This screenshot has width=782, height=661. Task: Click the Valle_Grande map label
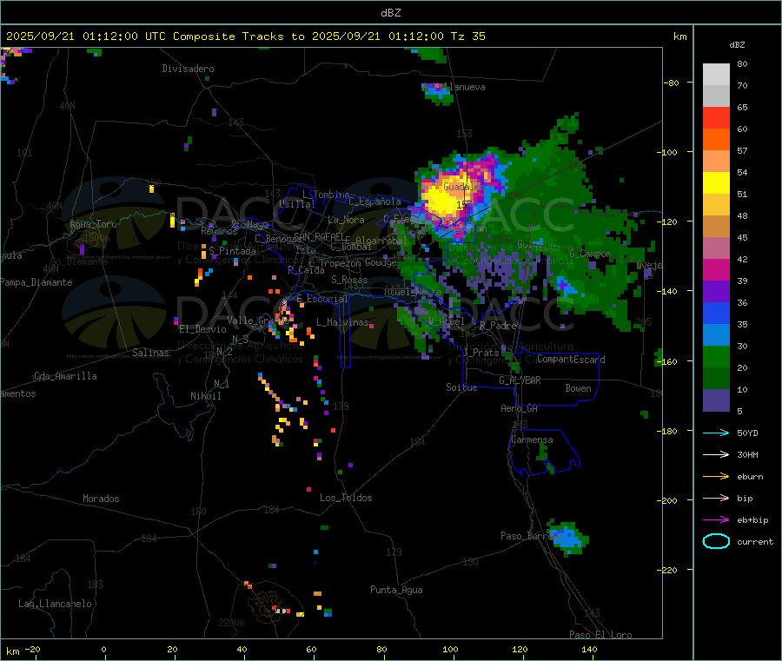pos(258,321)
